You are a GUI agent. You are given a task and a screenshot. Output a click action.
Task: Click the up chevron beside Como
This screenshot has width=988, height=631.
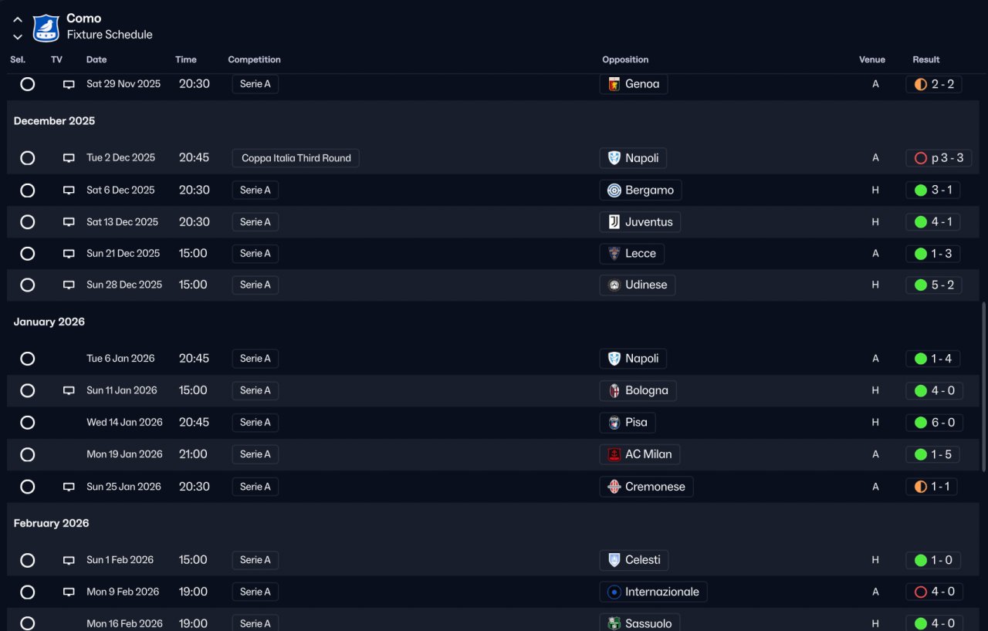point(18,20)
